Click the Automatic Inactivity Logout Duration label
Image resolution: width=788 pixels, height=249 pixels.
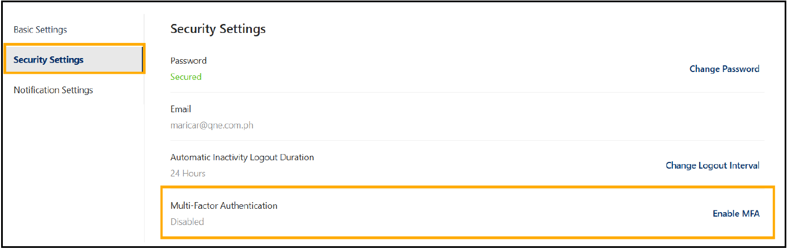click(242, 157)
